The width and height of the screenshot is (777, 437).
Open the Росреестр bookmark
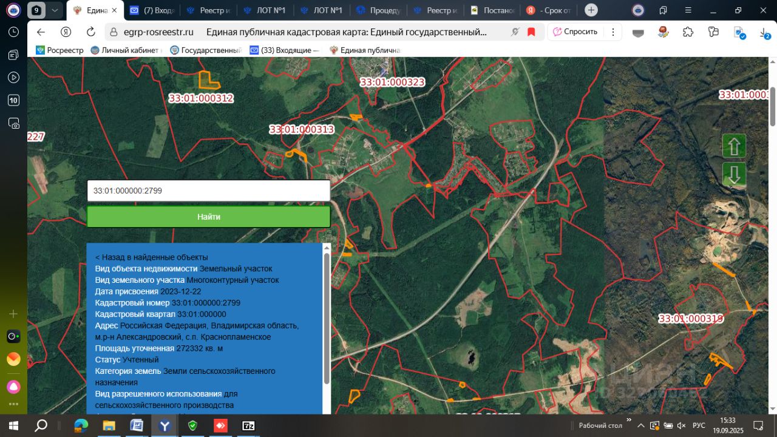point(59,50)
